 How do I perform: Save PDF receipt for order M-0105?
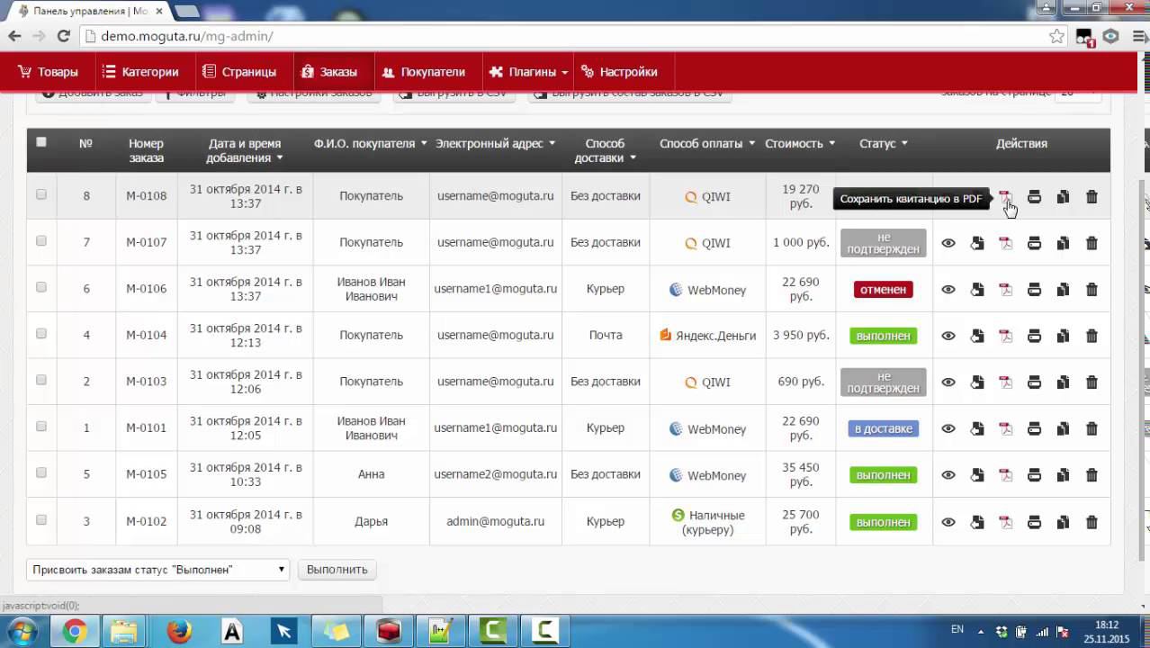pos(1005,475)
